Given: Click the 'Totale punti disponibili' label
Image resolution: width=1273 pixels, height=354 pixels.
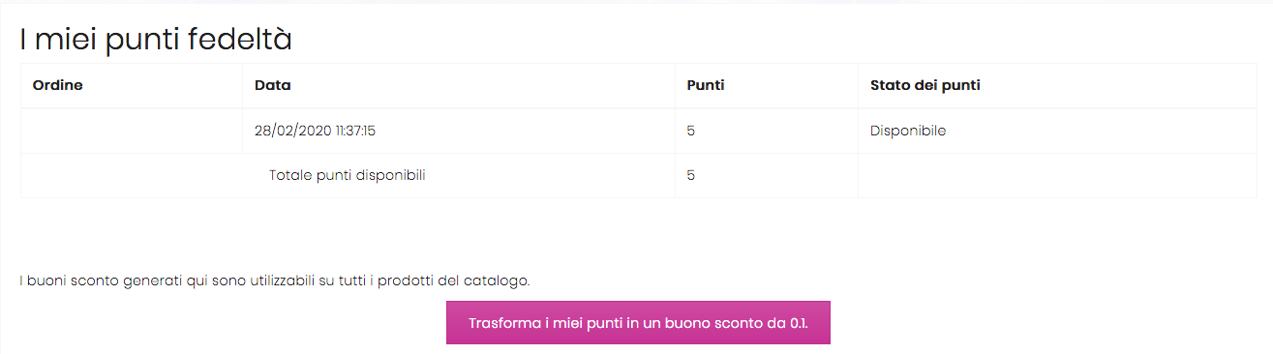Looking at the screenshot, I should pos(348,175).
